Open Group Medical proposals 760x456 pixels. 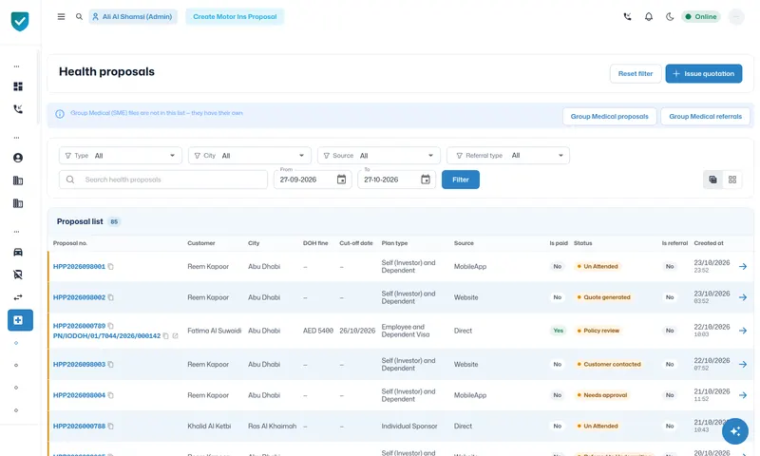(x=609, y=116)
